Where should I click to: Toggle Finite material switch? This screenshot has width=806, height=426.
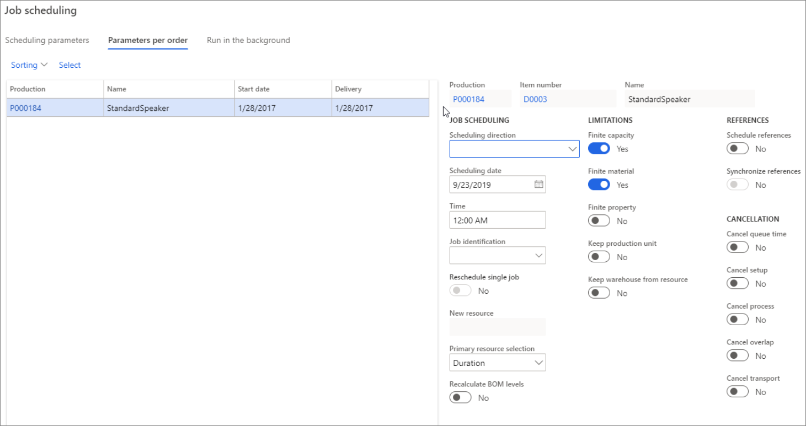click(599, 185)
